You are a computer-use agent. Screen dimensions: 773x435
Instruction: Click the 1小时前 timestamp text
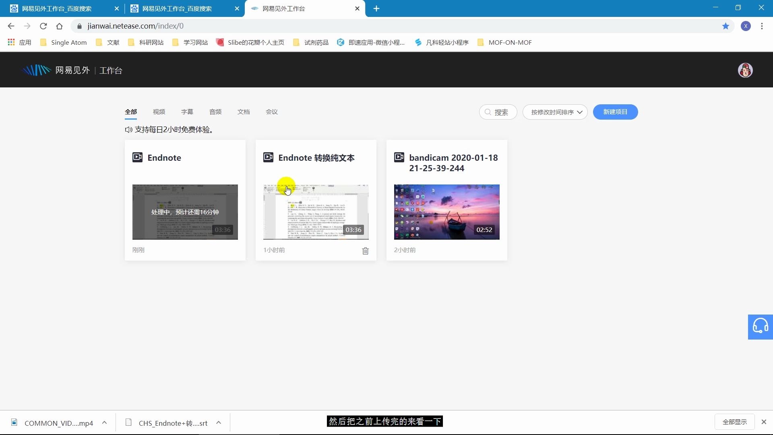[x=274, y=250]
